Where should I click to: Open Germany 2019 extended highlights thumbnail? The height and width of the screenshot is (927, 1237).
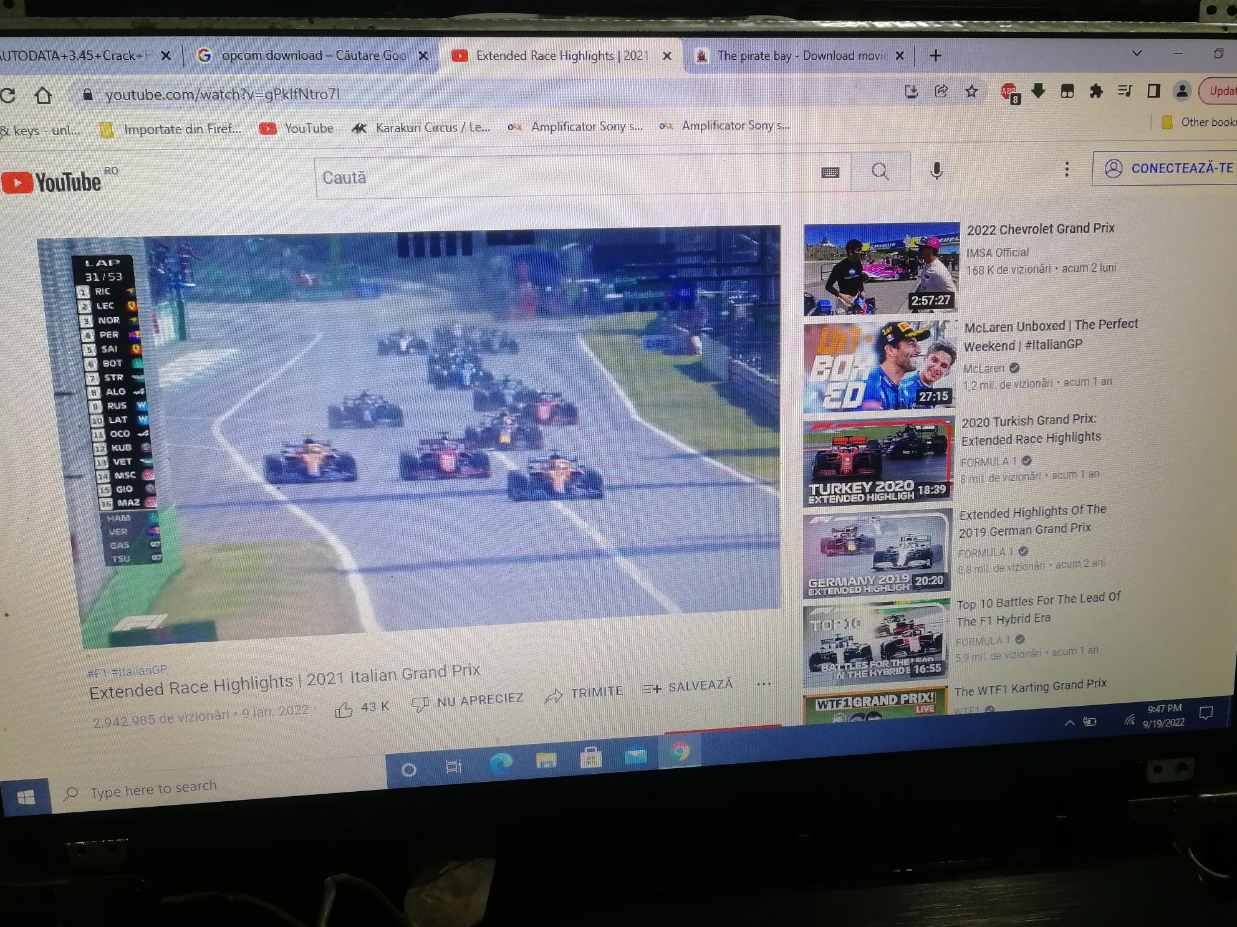pos(877,554)
